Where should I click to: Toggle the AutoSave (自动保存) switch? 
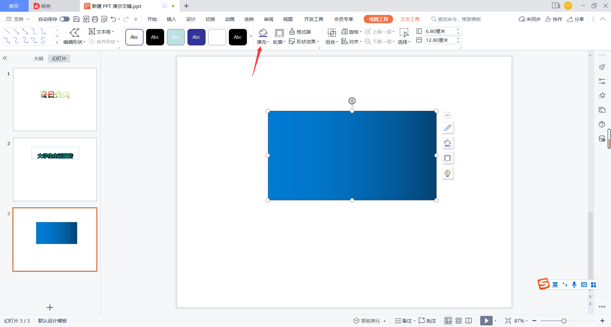[65, 19]
